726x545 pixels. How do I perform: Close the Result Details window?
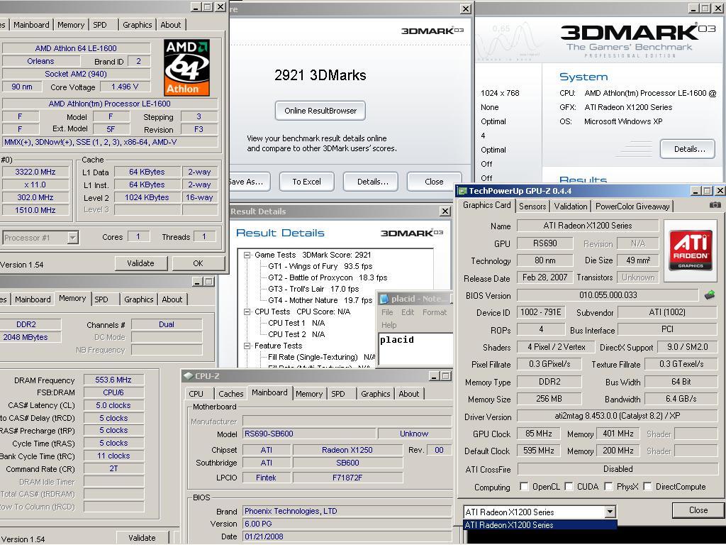pyautogui.click(x=445, y=211)
